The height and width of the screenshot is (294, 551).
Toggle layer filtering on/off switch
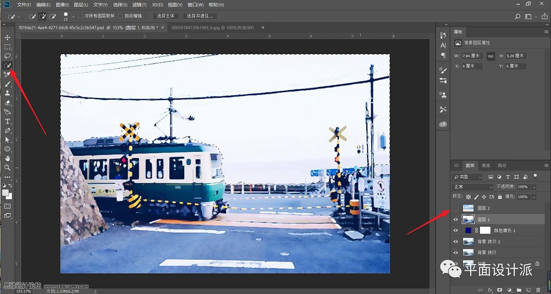click(x=535, y=176)
